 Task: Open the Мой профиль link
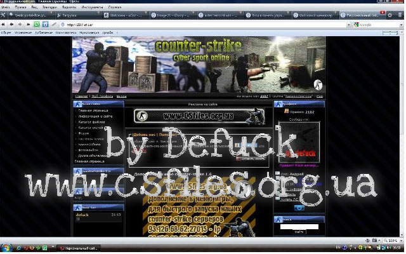point(102,96)
